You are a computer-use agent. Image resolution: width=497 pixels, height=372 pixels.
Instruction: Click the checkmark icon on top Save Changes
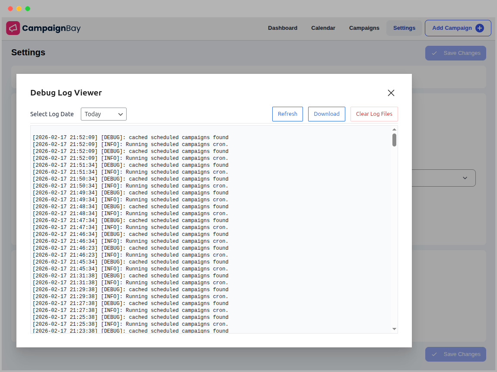coord(434,53)
